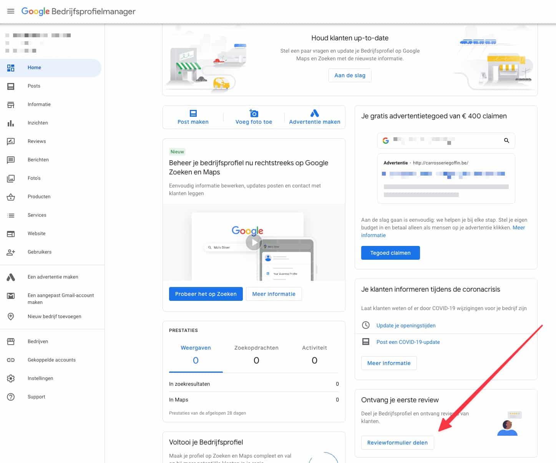Click the Post maken label
556x463 pixels.
click(193, 122)
